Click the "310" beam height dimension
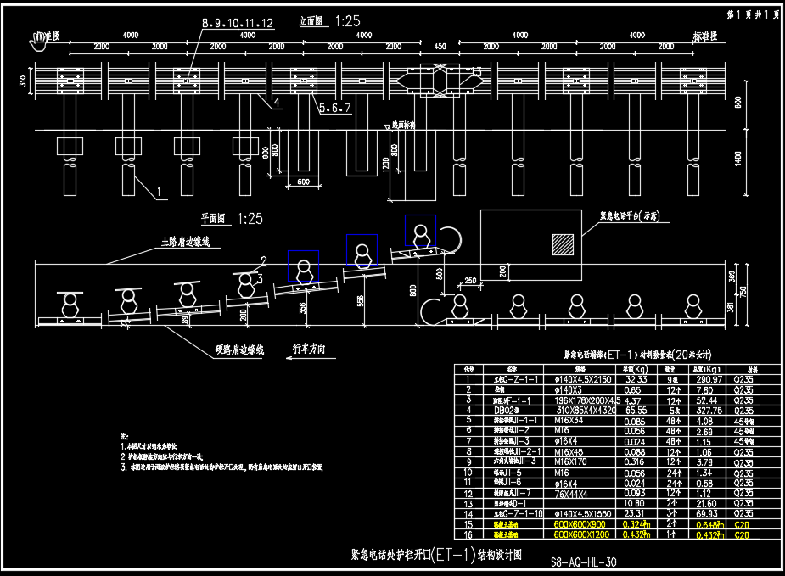Screen dimensions: 785x576 (23, 80)
